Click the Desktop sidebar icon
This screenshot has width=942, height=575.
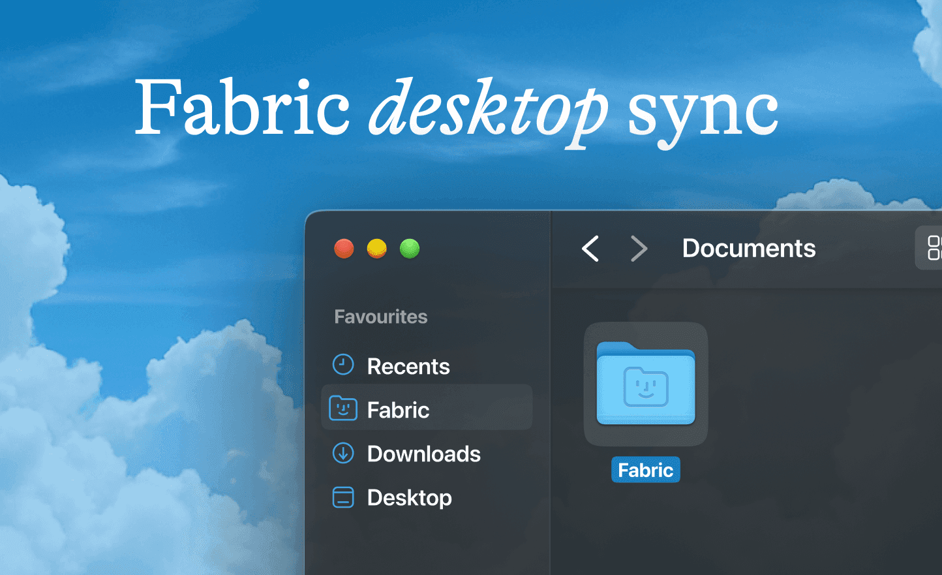tap(343, 497)
